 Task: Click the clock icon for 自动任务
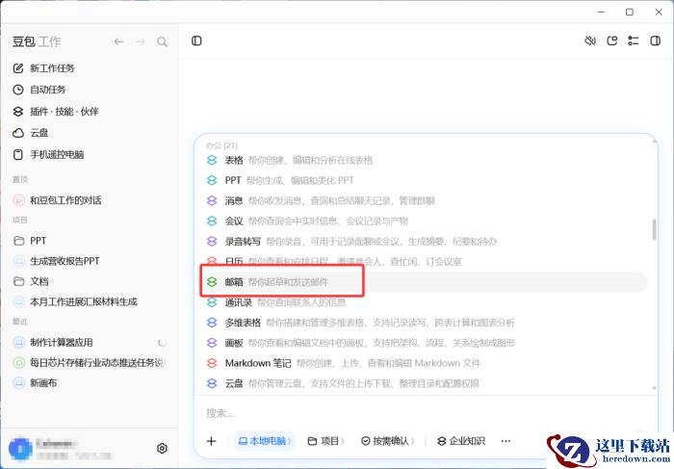click(x=18, y=90)
